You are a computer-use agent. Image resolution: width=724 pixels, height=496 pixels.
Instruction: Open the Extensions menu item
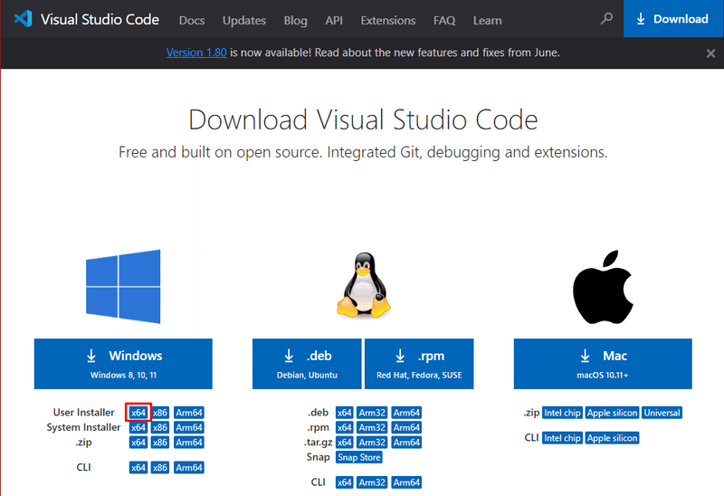pyautogui.click(x=388, y=20)
